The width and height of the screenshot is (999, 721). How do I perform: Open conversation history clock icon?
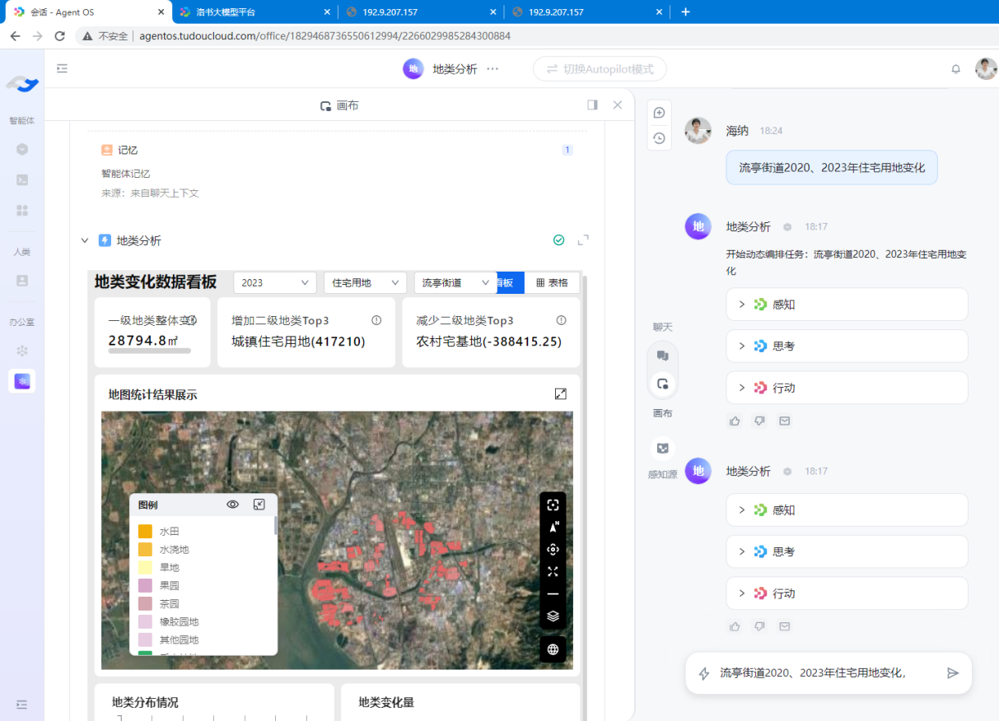coord(659,138)
